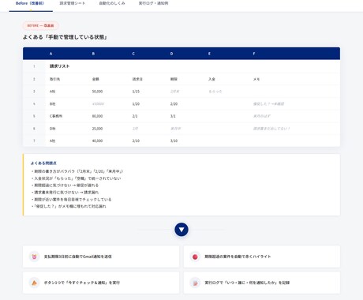The width and height of the screenshot is (363, 300).
Task: Click the red circle icon on ハイライト card
Action: [x=195, y=257]
